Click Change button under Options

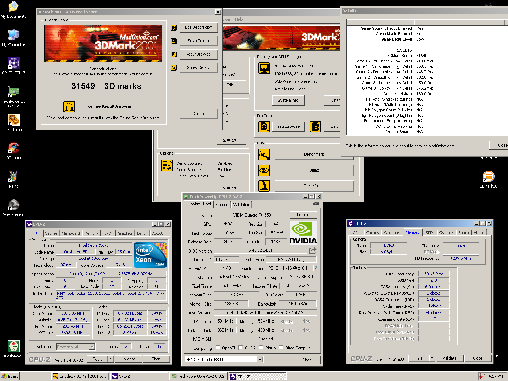point(232,187)
